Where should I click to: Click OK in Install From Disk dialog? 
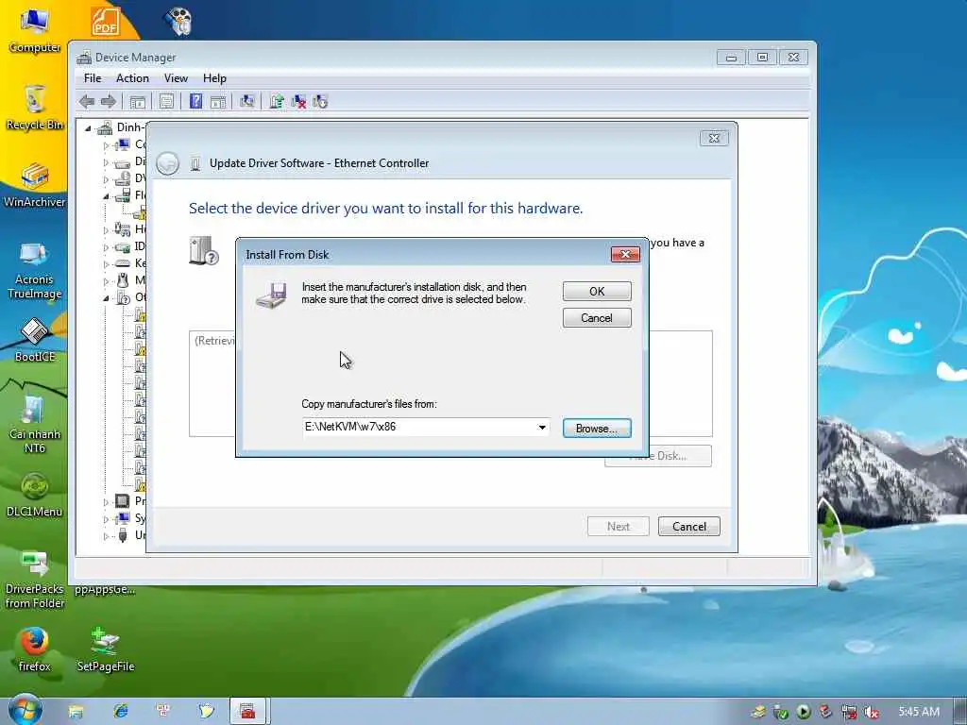[x=597, y=291]
